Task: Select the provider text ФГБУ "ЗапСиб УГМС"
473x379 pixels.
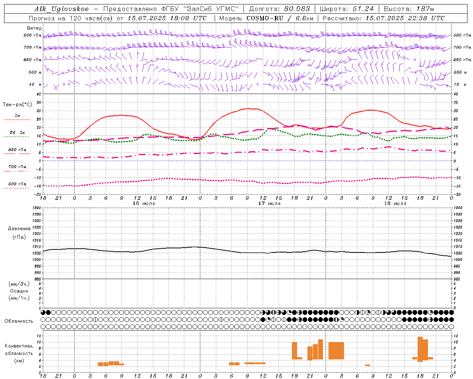Action: click(200, 9)
